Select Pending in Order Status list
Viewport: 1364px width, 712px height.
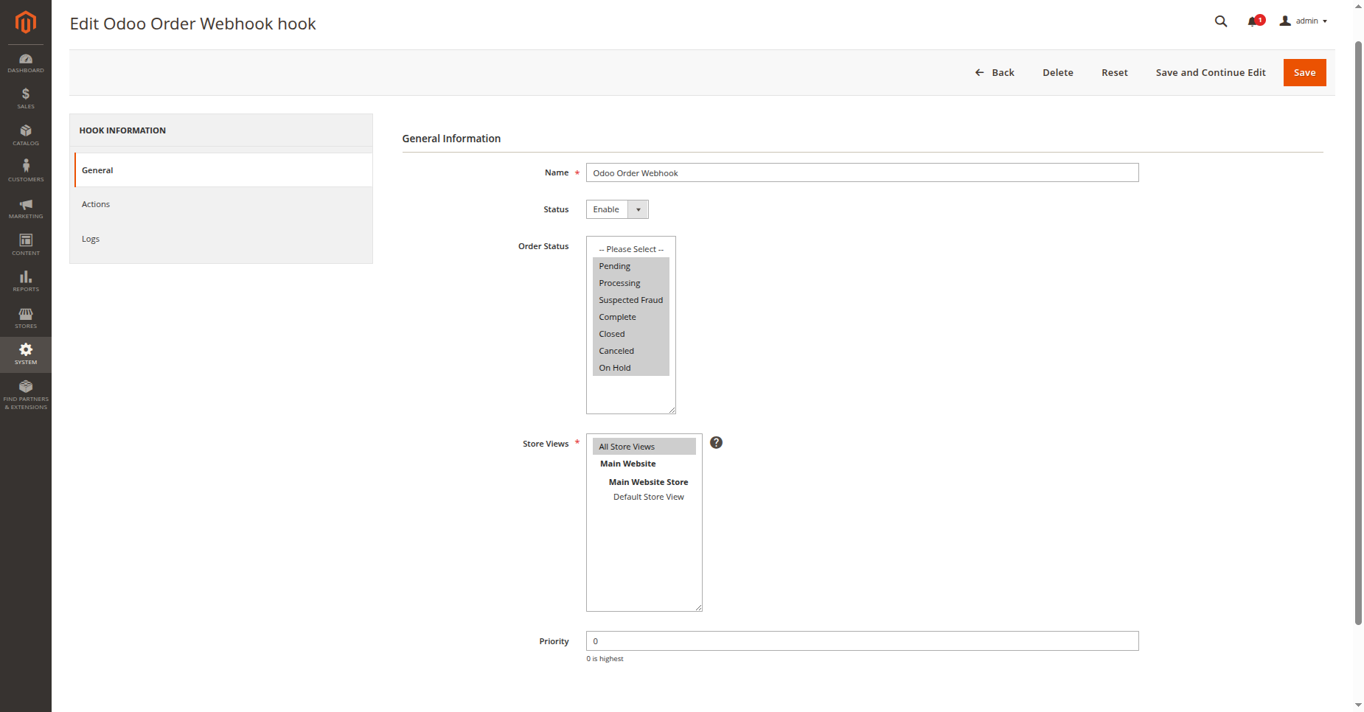(631, 266)
